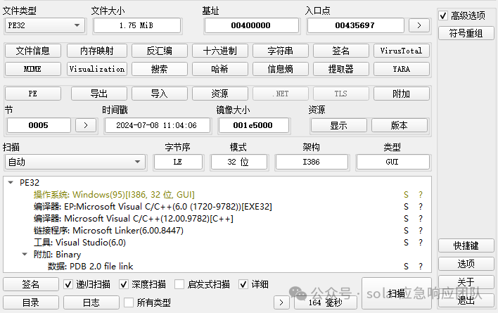Click the 架构 I386 field

pos(312,162)
